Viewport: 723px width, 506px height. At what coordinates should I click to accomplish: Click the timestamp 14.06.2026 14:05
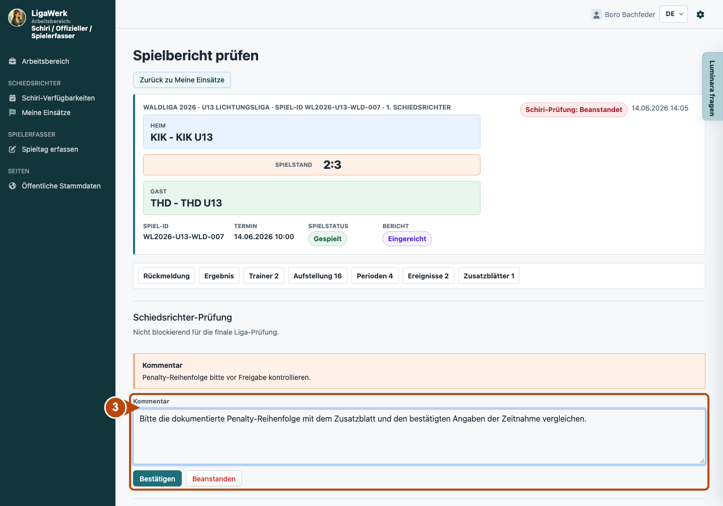point(660,108)
